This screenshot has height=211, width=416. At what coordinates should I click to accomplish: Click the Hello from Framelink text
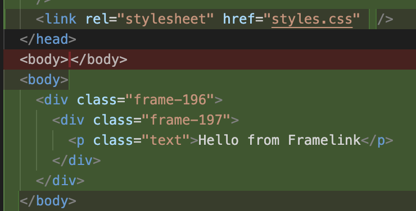[x=279, y=140]
